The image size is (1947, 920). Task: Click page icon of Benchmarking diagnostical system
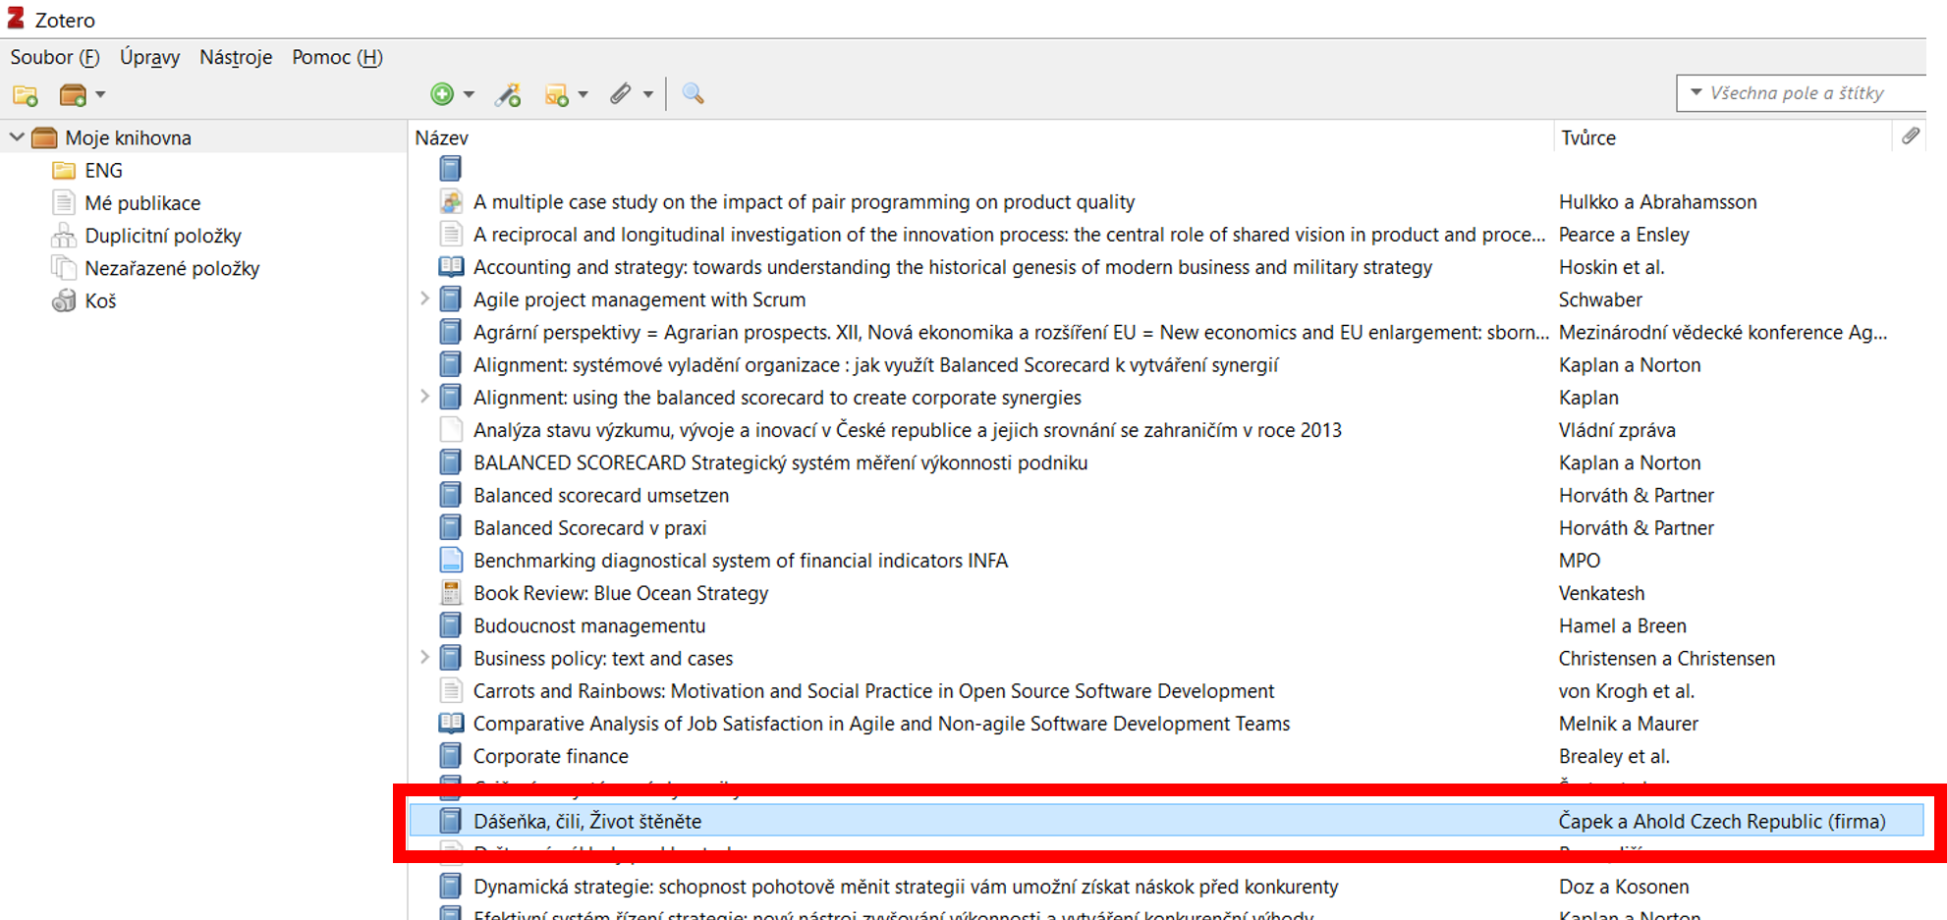tap(450, 560)
